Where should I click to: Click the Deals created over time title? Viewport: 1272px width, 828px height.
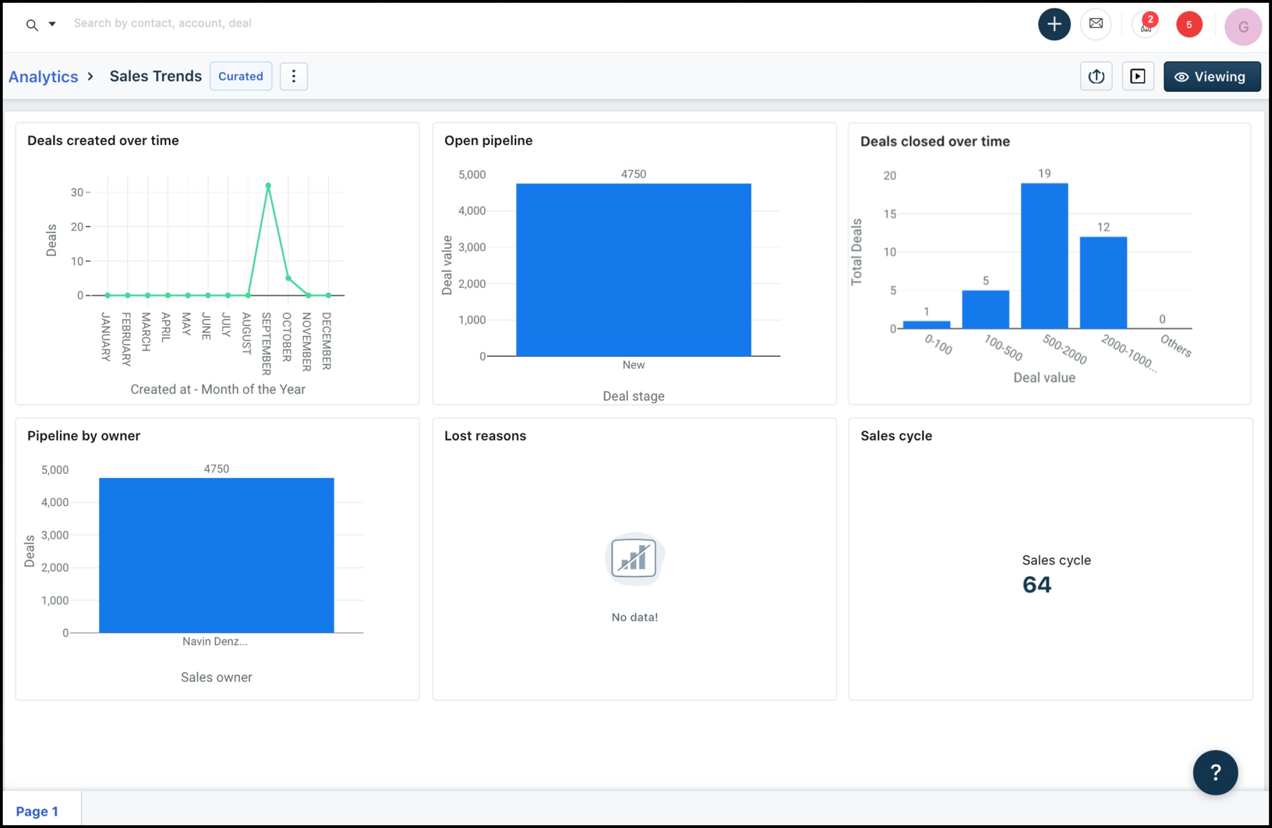coord(103,140)
